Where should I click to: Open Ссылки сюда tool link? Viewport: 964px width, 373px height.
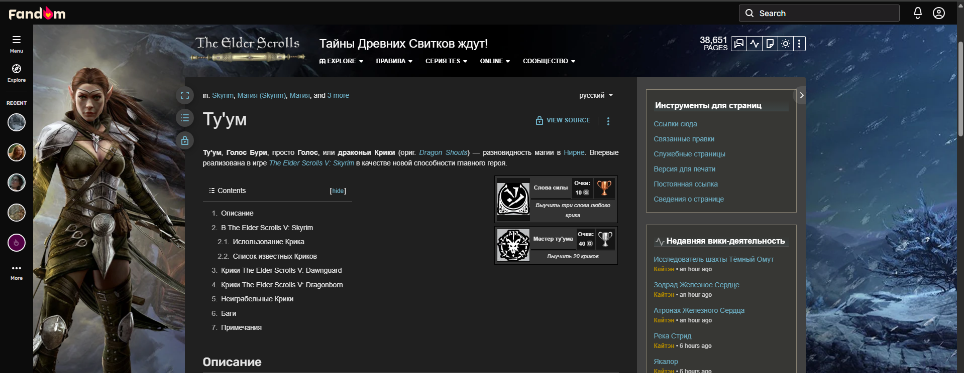tap(675, 124)
